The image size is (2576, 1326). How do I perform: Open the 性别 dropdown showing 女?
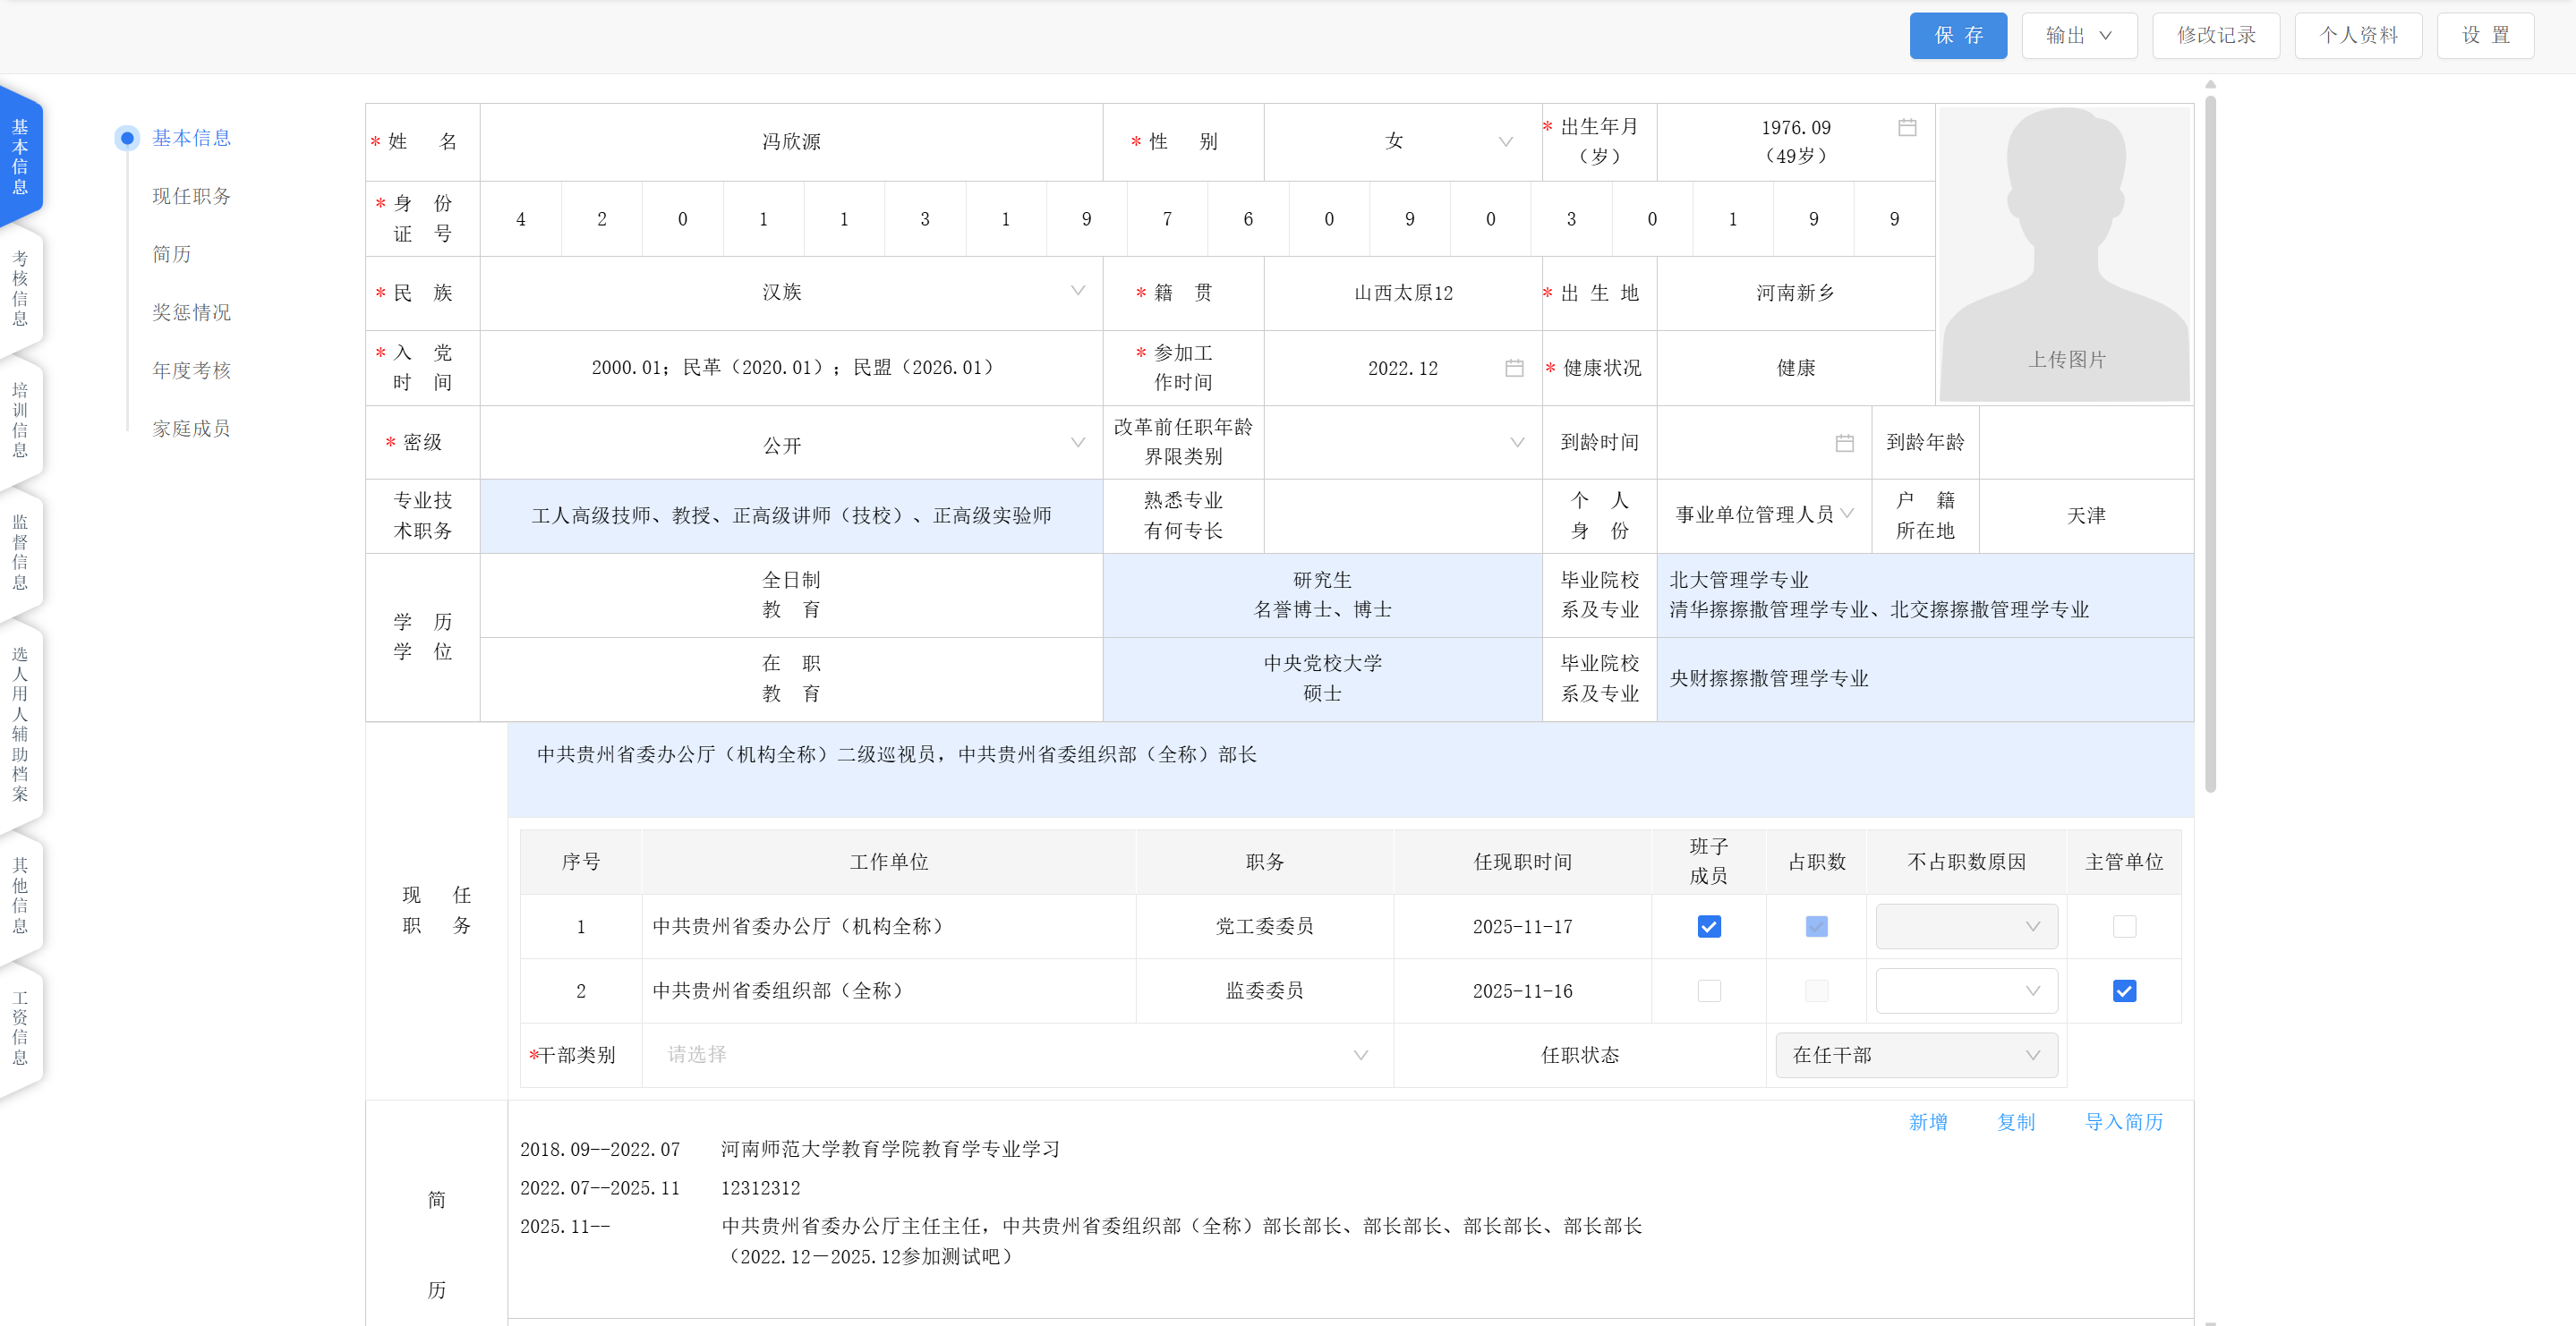[1402, 142]
